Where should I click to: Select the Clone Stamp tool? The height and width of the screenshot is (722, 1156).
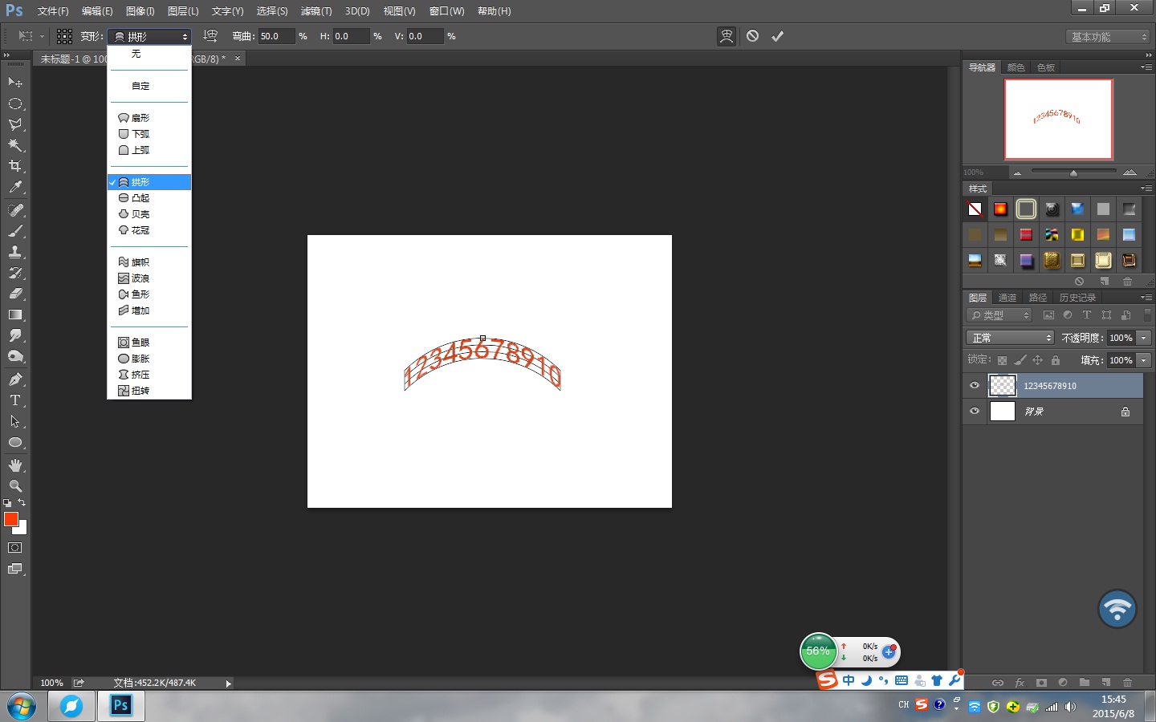pyautogui.click(x=15, y=252)
